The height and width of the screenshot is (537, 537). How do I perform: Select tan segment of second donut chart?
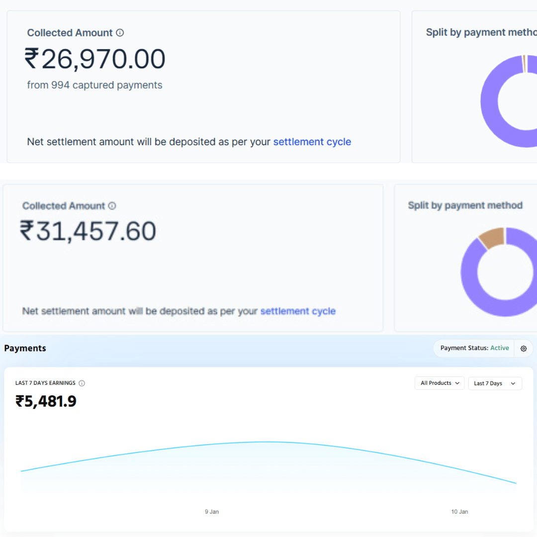pos(491,238)
